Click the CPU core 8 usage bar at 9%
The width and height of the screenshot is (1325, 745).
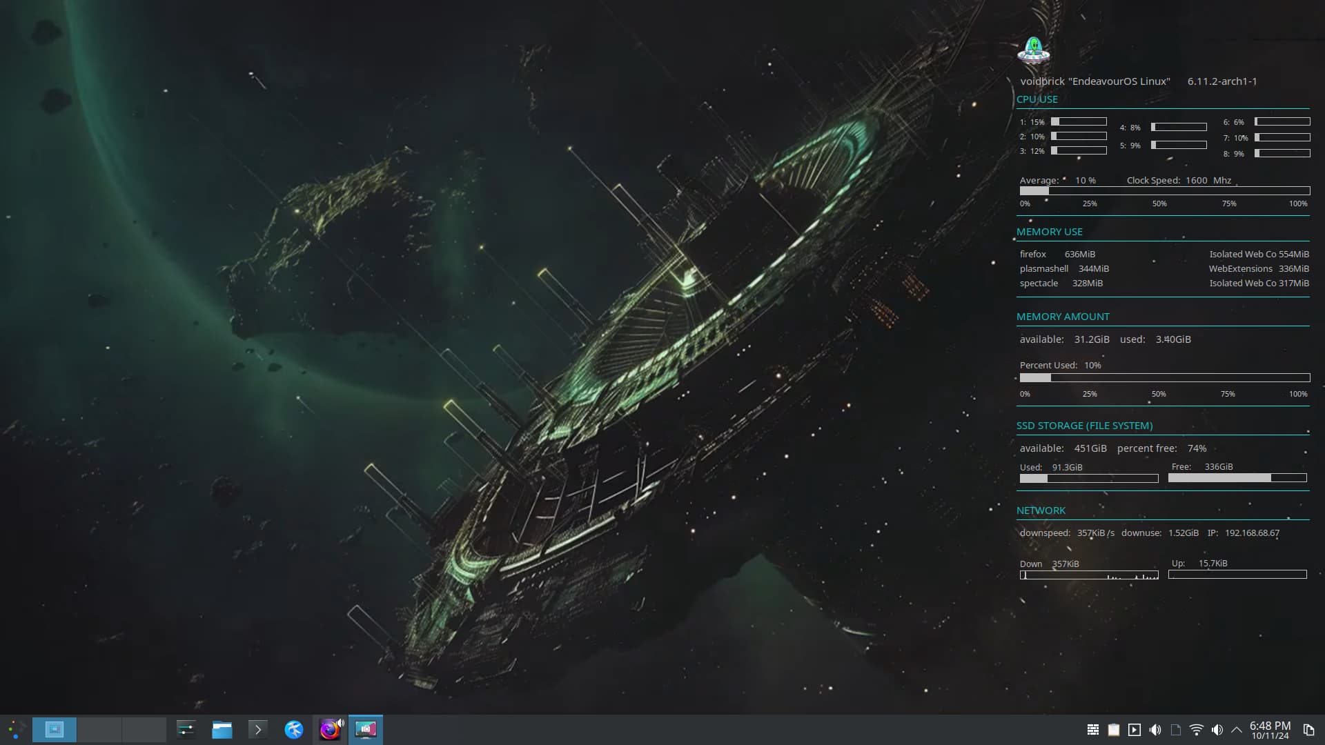click(x=1282, y=153)
